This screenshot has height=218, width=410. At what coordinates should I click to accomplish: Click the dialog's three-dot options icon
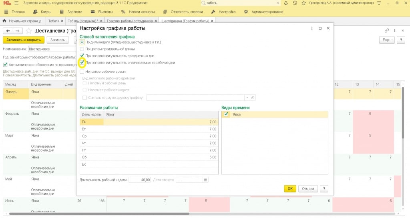point(312,28)
